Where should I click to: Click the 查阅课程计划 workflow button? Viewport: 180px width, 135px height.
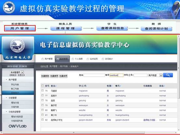[156, 29]
